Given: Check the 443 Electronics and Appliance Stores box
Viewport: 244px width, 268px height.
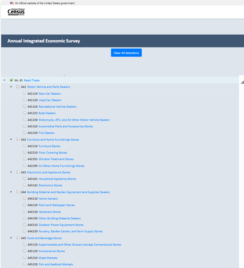Looking at the screenshot, I should [x=18, y=172].
